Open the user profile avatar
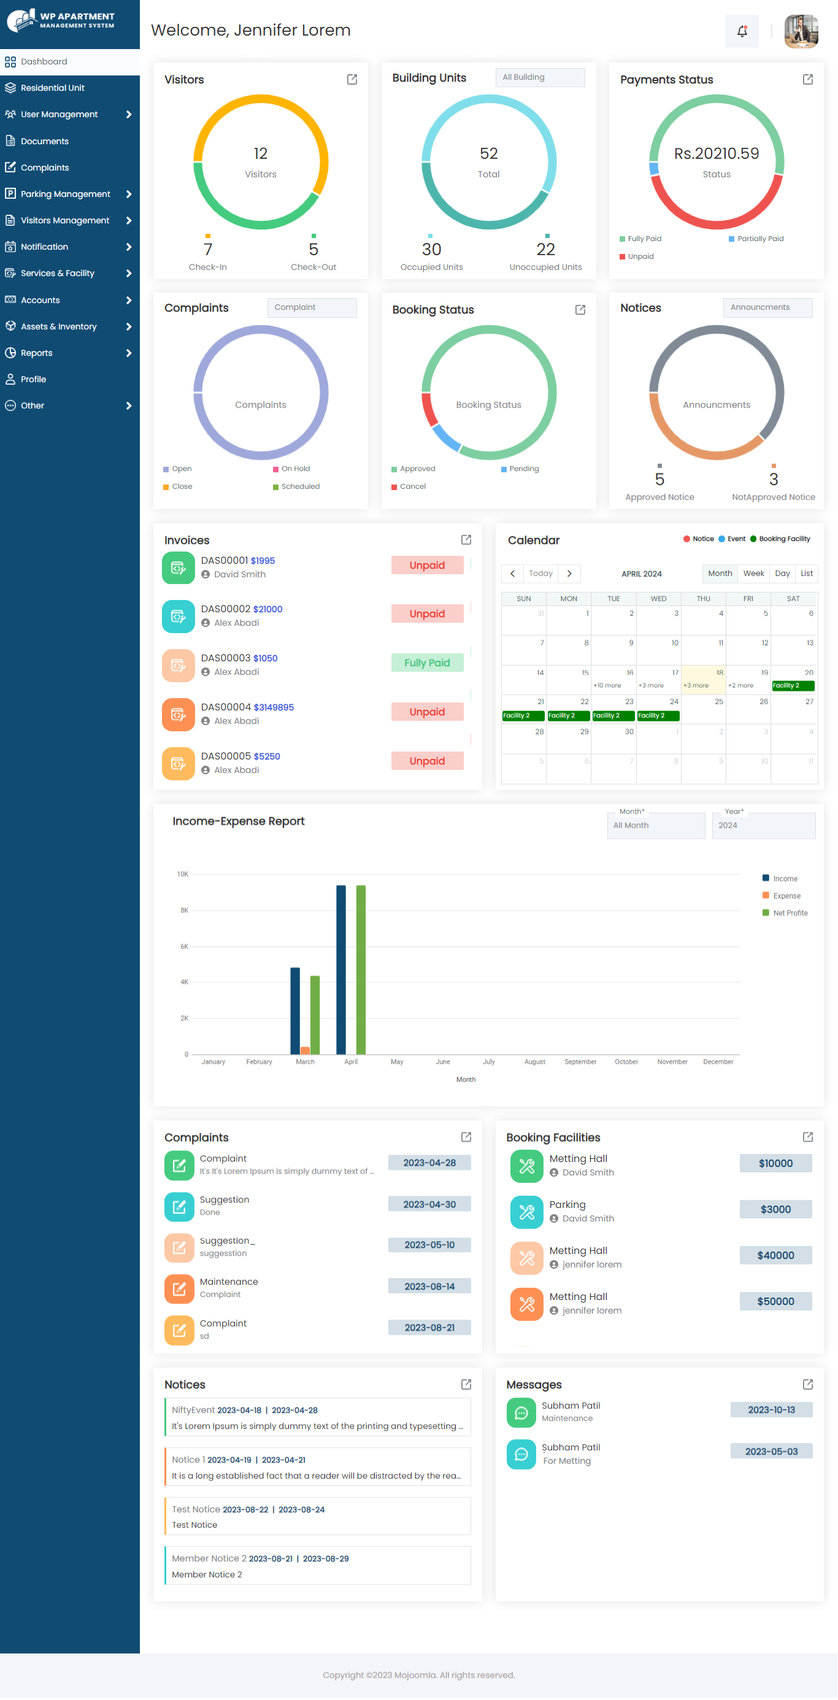This screenshot has height=1700, width=838. click(x=801, y=31)
